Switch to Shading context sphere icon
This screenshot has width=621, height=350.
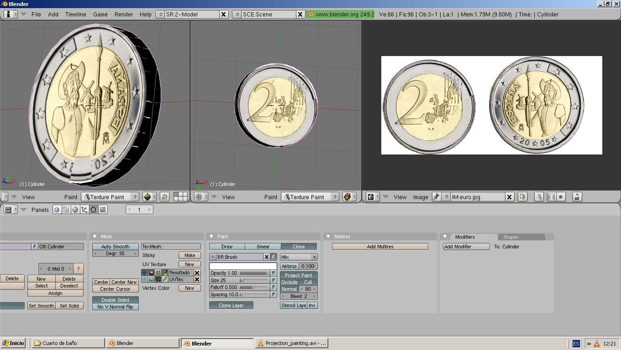(75, 210)
